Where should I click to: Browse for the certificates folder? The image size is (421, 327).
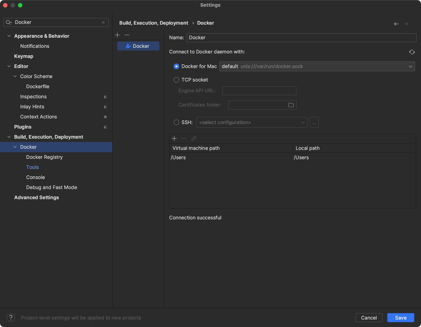point(291,105)
